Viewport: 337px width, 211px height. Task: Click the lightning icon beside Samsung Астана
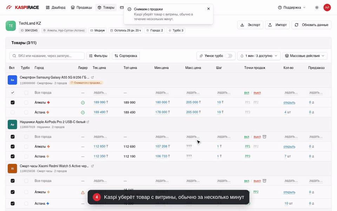[x=48, y=113]
